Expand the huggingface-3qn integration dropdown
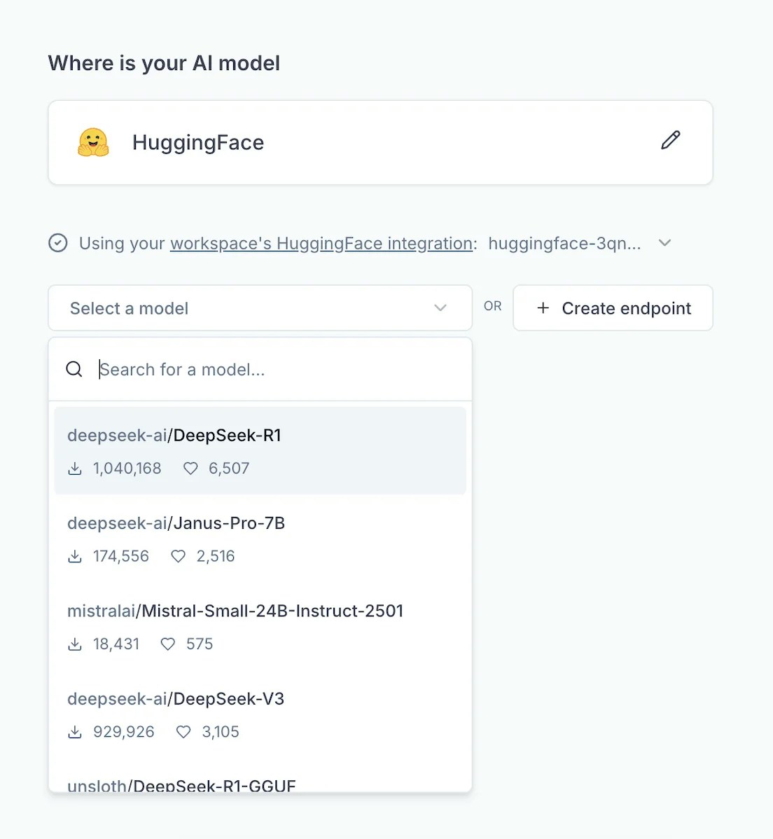The image size is (773, 839). coord(664,243)
